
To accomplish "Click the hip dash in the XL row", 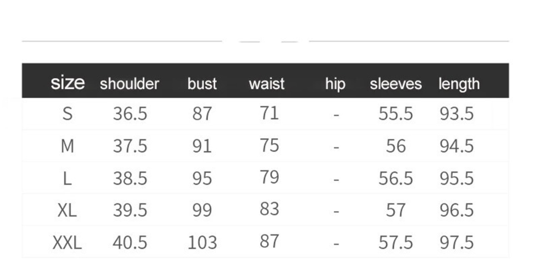I will 336,211.
